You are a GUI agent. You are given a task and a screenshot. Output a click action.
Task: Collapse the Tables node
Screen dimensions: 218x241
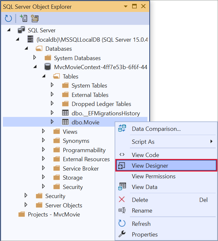(x=44, y=76)
